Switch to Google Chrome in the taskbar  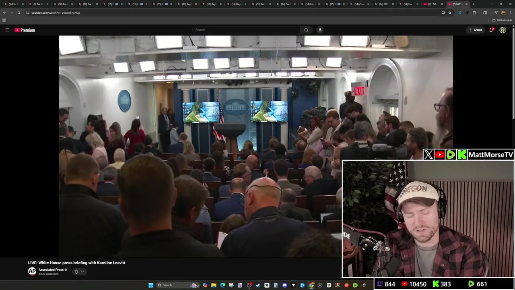click(311, 285)
